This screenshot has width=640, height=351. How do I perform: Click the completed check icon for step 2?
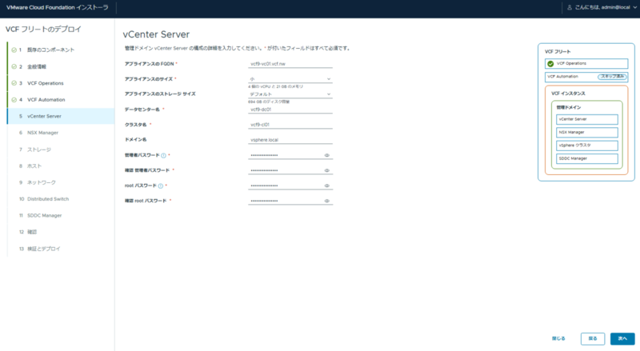coord(14,66)
